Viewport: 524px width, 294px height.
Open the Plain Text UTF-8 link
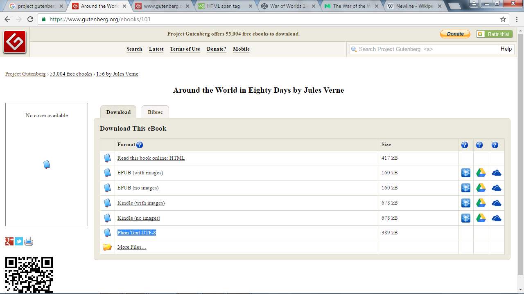[x=137, y=233]
